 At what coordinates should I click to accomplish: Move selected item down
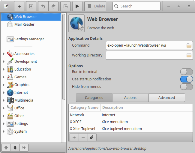(15, 148)
